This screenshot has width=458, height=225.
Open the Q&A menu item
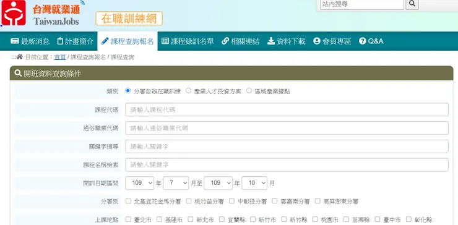(371, 41)
